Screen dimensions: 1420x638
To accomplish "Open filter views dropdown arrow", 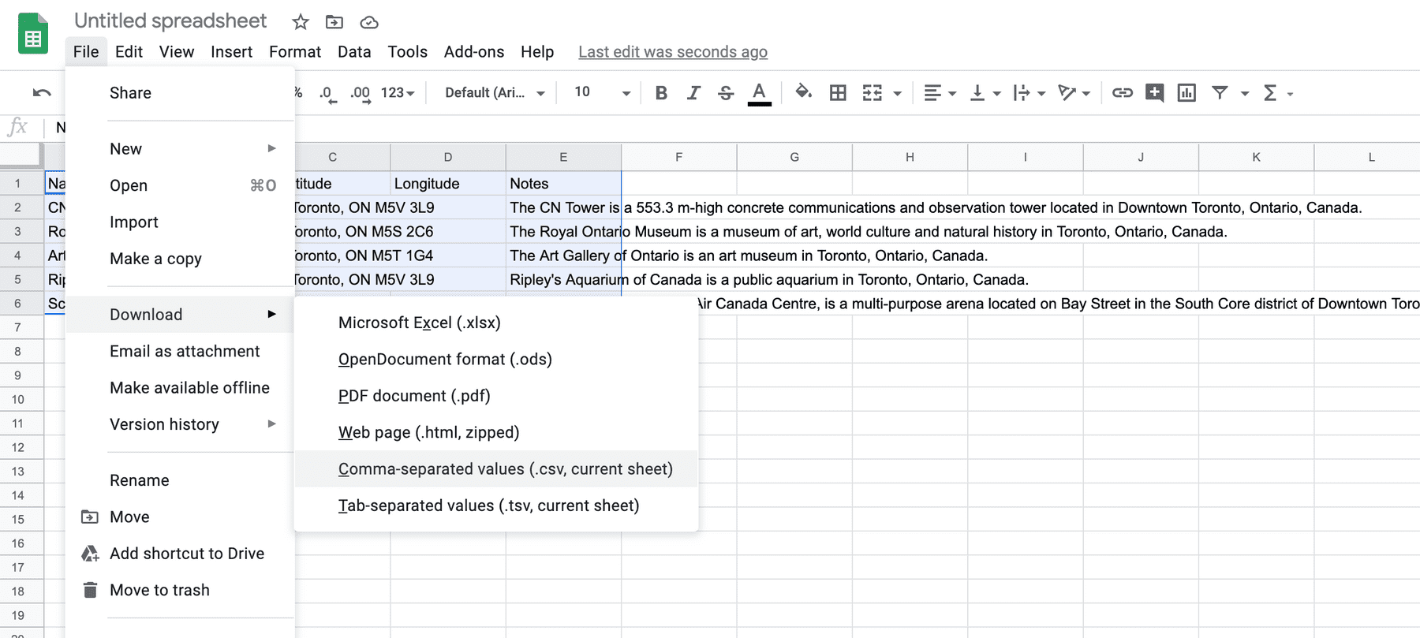I will (x=1245, y=94).
